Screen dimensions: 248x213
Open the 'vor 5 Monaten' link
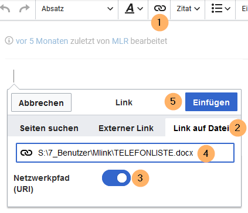tap(42, 41)
